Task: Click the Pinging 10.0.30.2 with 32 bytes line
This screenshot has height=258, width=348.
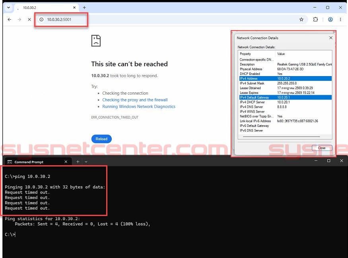Action: point(55,187)
